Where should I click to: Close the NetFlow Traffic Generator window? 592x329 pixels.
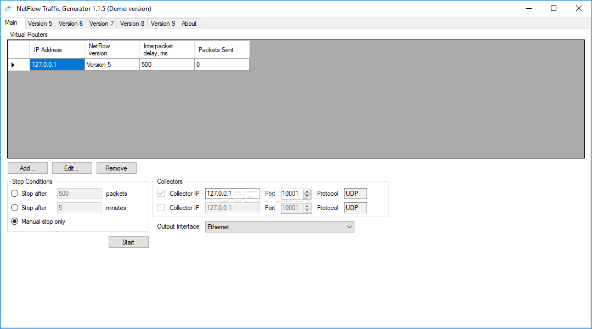click(579, 8)
